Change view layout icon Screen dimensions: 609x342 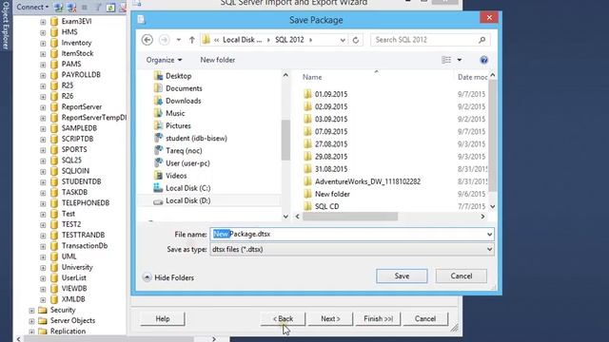pos(446,60)
